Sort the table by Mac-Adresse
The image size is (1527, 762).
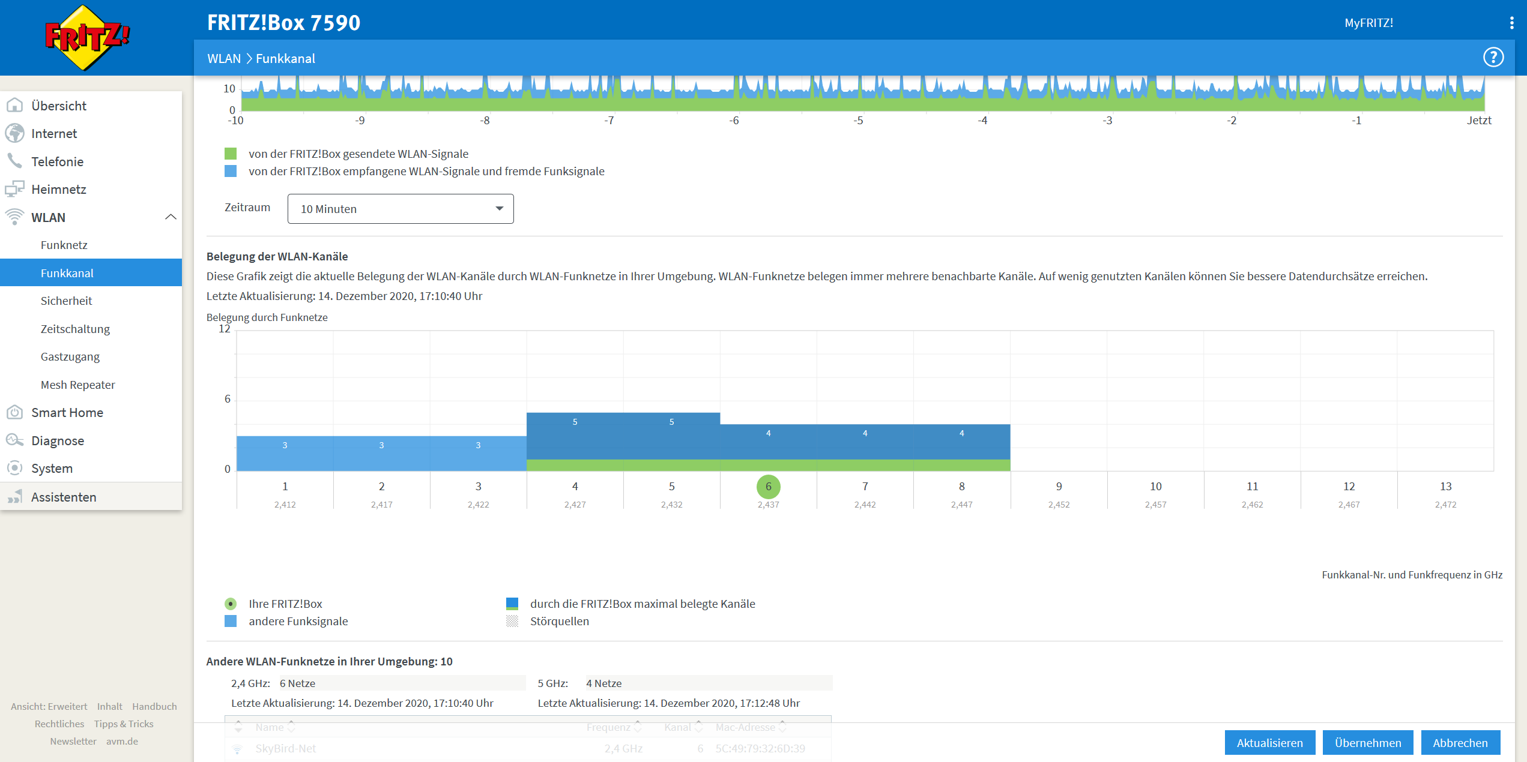pos(751,727)
